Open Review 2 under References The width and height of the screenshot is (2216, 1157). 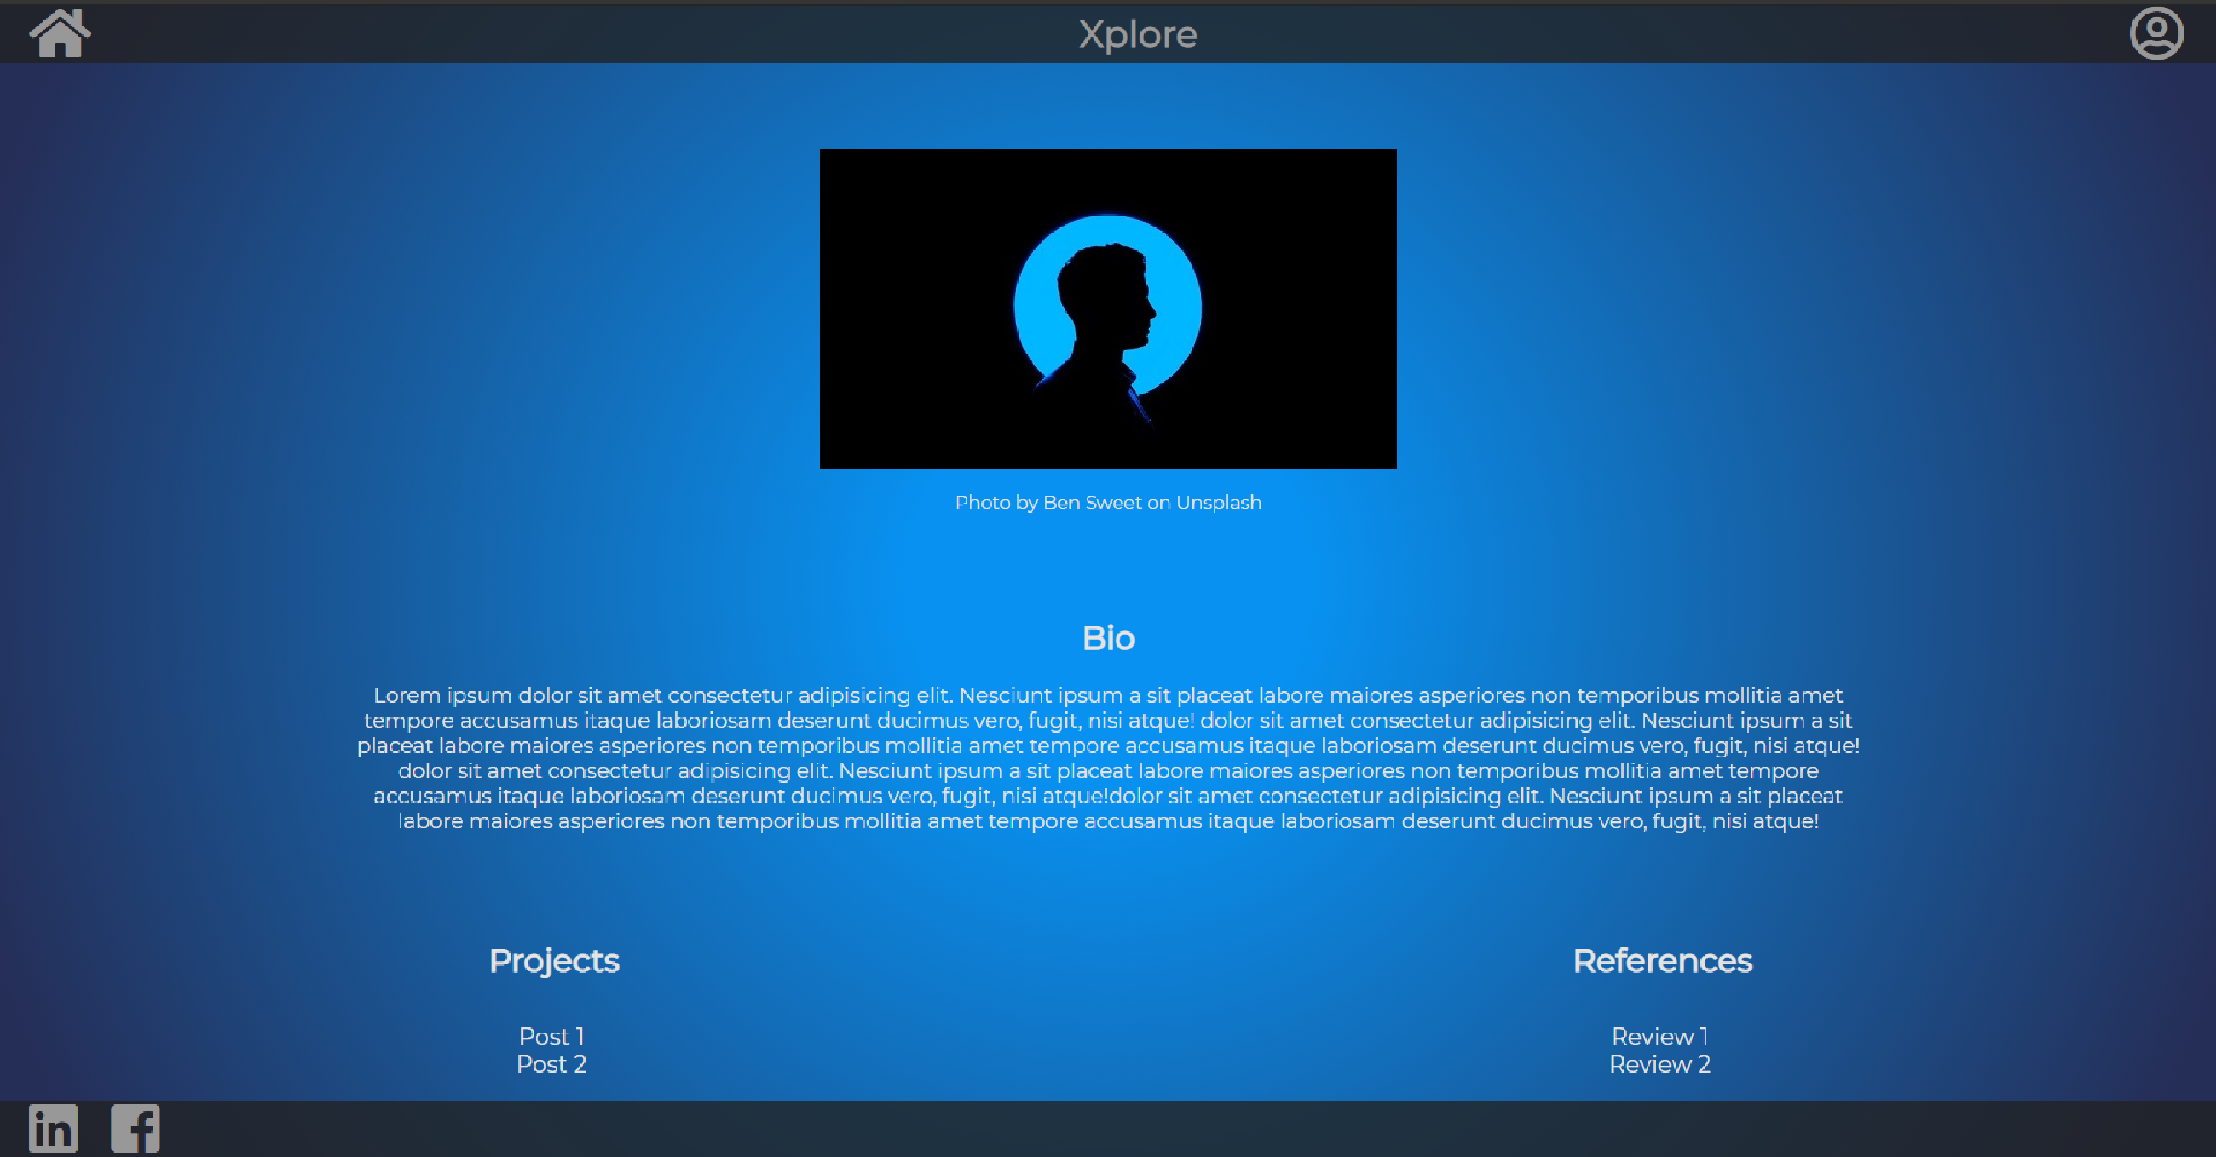click(1659, 1064)
